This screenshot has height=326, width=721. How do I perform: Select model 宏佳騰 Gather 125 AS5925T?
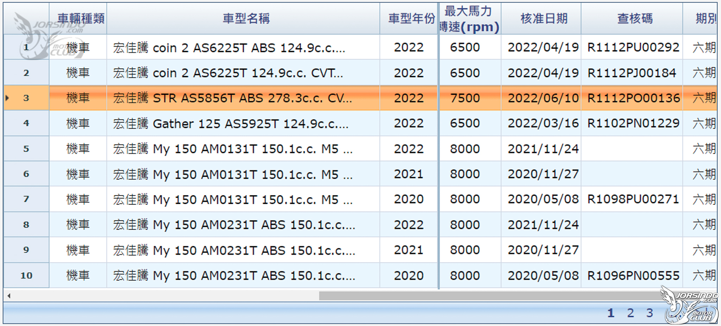tap(231, 124)
